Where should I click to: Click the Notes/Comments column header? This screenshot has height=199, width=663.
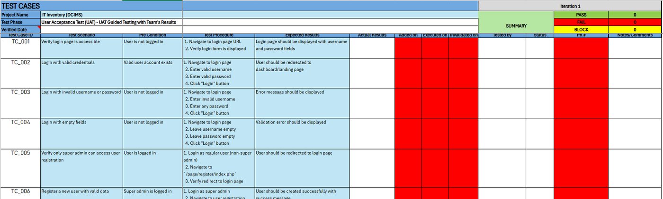635,35
